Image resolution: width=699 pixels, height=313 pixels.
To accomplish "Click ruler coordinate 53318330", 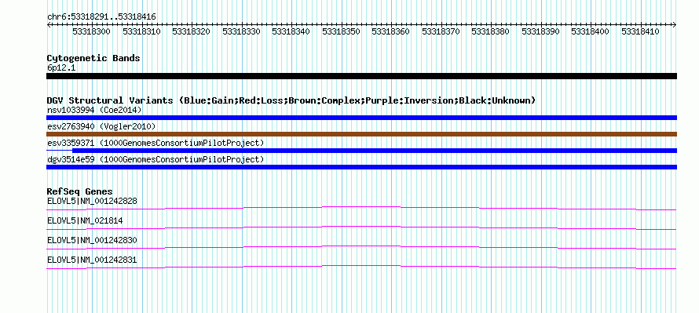I will [241, 32].
